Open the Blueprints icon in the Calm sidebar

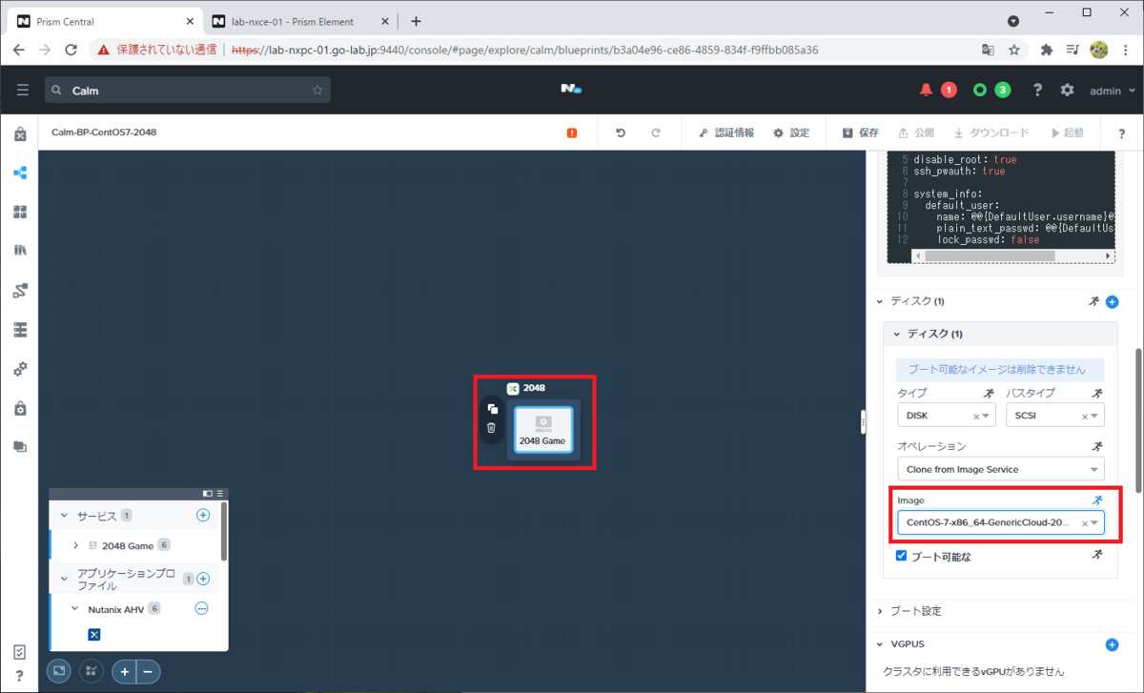tap(20, 173)
